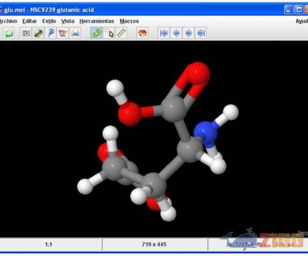Viewport: 308px width, 256px height.
Task: Open the Archivo menu
Action: click(8, 21)
